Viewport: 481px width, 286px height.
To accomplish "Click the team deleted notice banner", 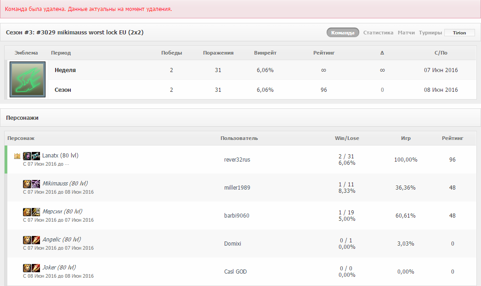I will [x=241, y=9].
